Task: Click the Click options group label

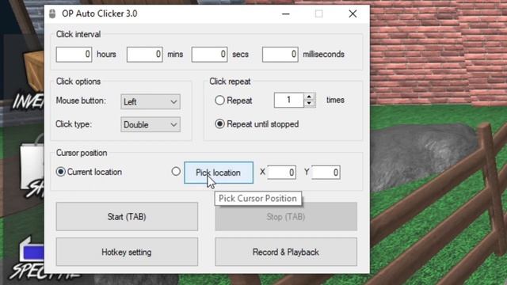Action: (78, 82)
